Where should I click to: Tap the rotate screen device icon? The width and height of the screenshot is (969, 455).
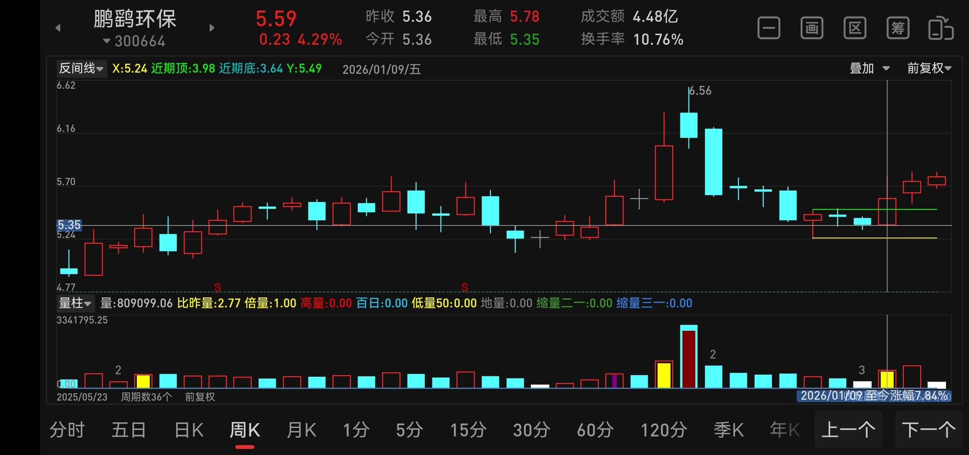tap(941, 28)
